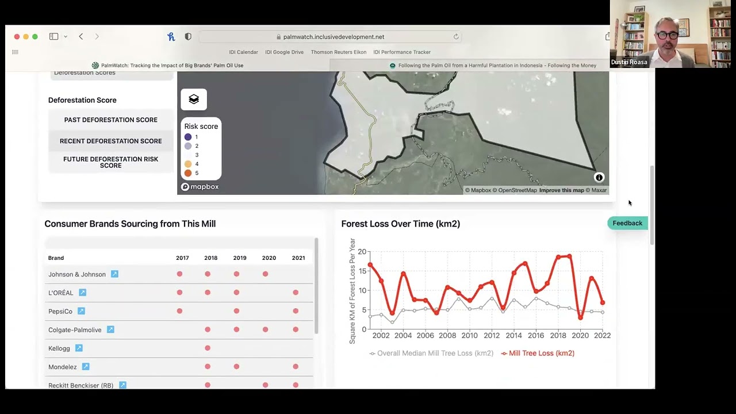Open the Maxar attribution link
Screen dimensions: 736x414
pyautogui.click(x=596, y=190)
